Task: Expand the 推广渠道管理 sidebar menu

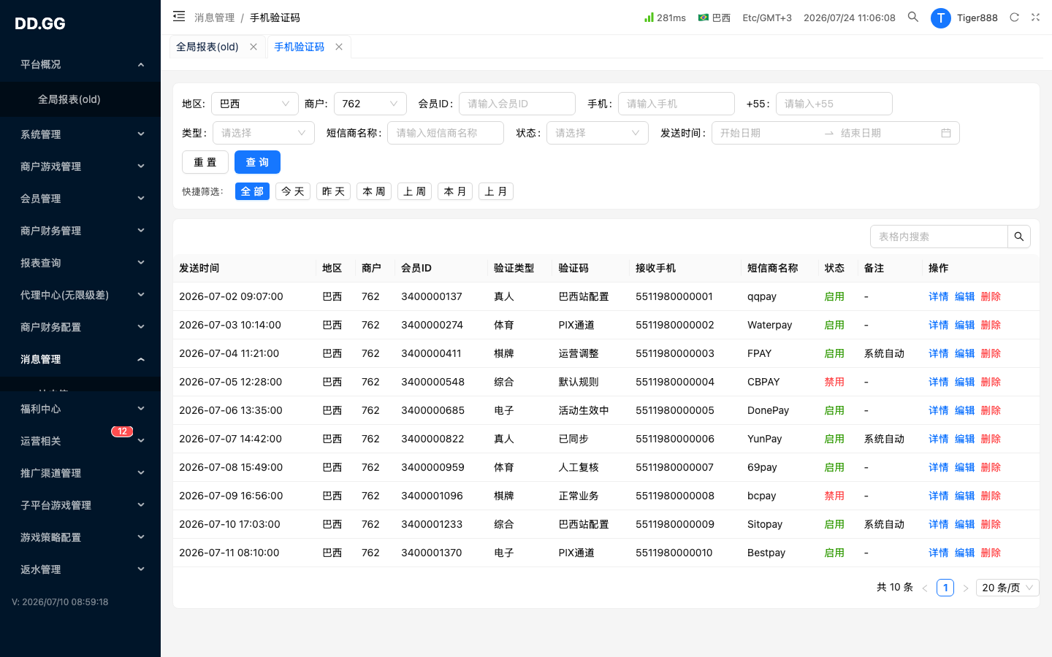Action: 80,473
